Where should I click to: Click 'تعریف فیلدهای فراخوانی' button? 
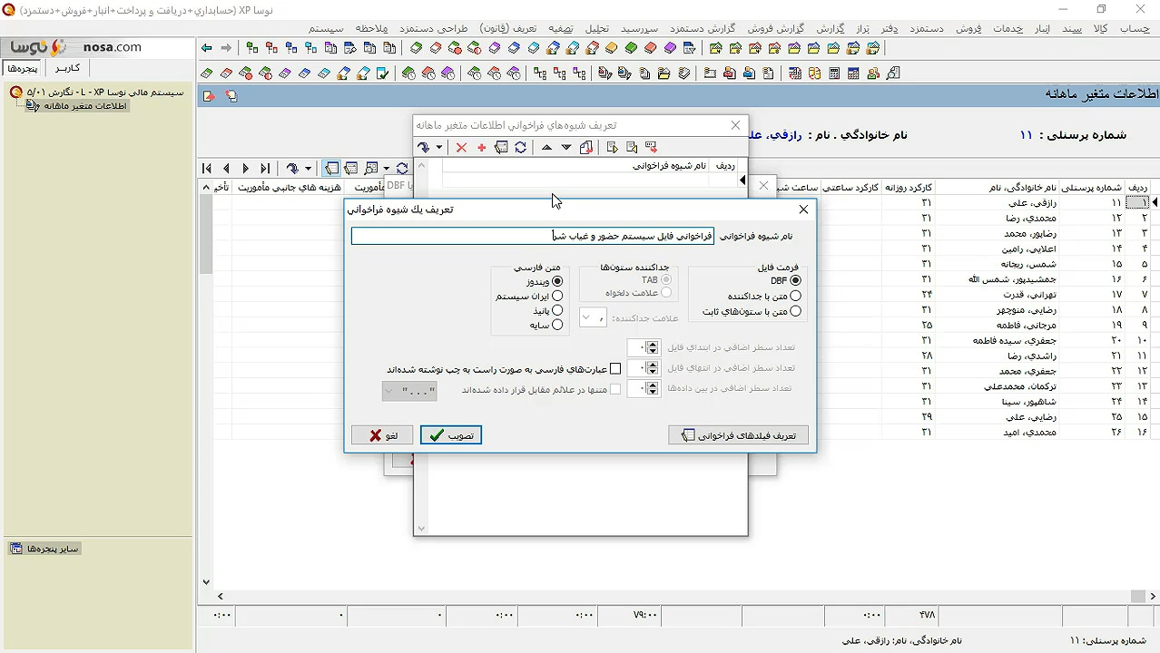(738, 435)
